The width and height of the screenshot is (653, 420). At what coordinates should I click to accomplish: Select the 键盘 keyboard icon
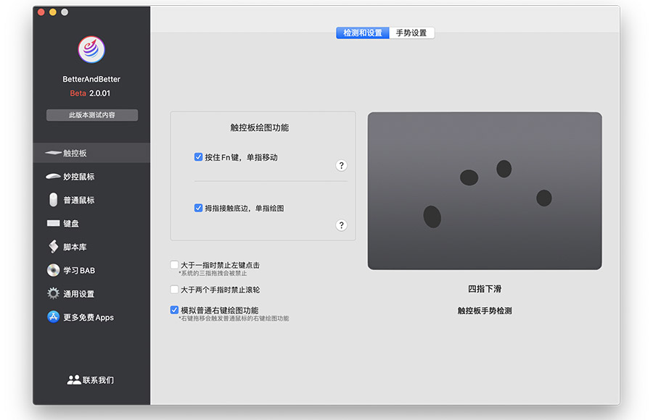point(53,223)
